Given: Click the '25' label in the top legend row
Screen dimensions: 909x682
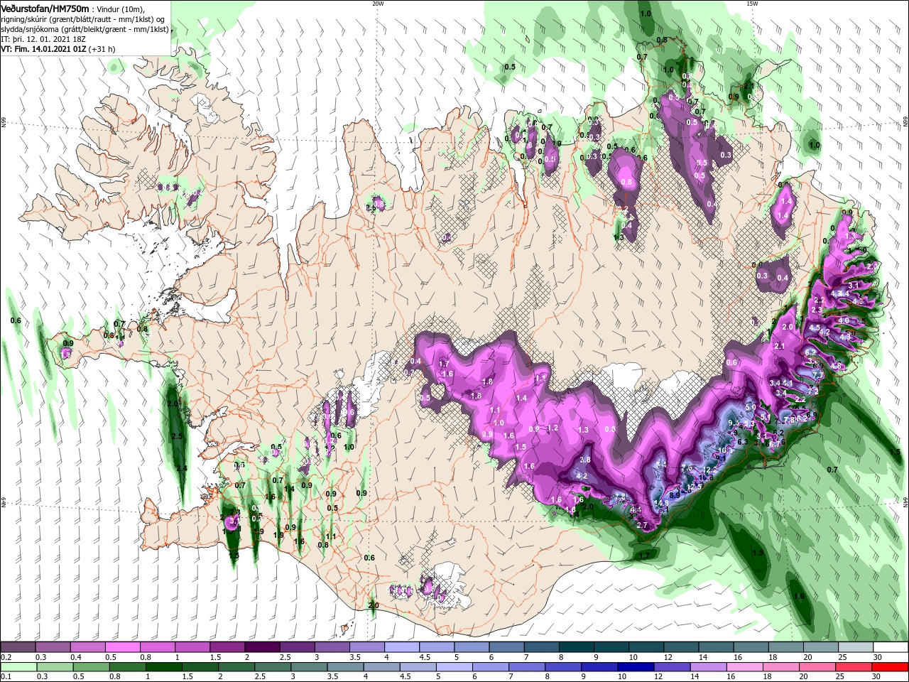Looking at the screenshot, I should [x=844, y=658].
